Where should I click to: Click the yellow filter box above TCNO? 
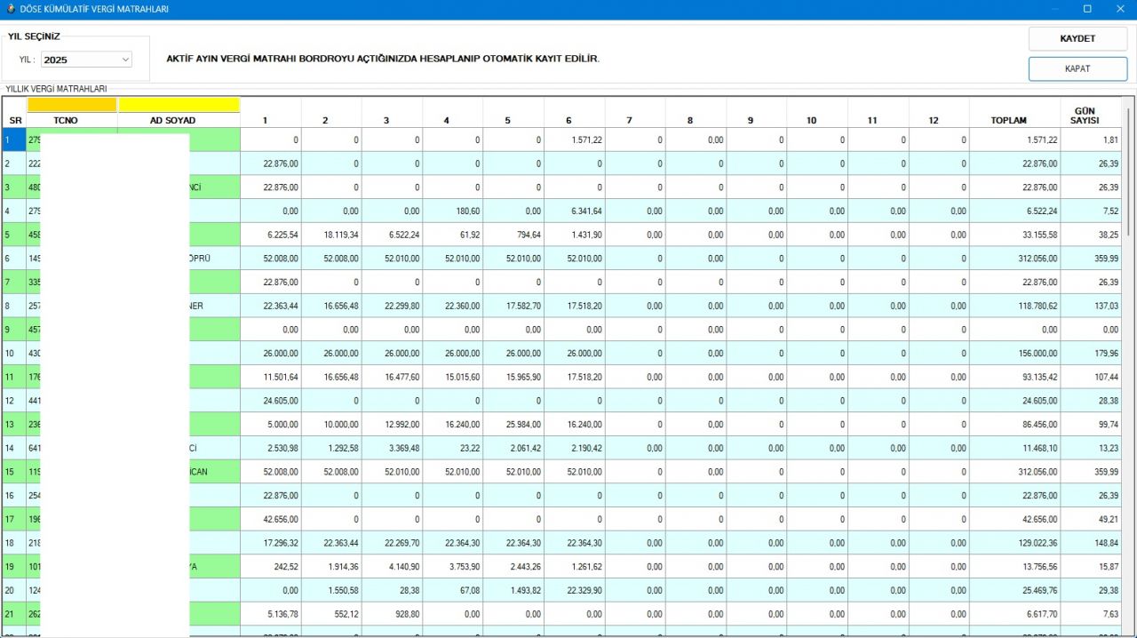[x=72, y=105]
